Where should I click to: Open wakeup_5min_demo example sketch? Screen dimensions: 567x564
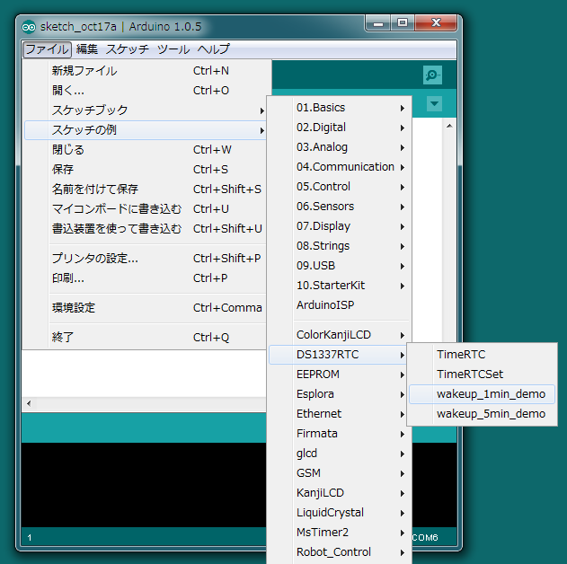(482, 414)
